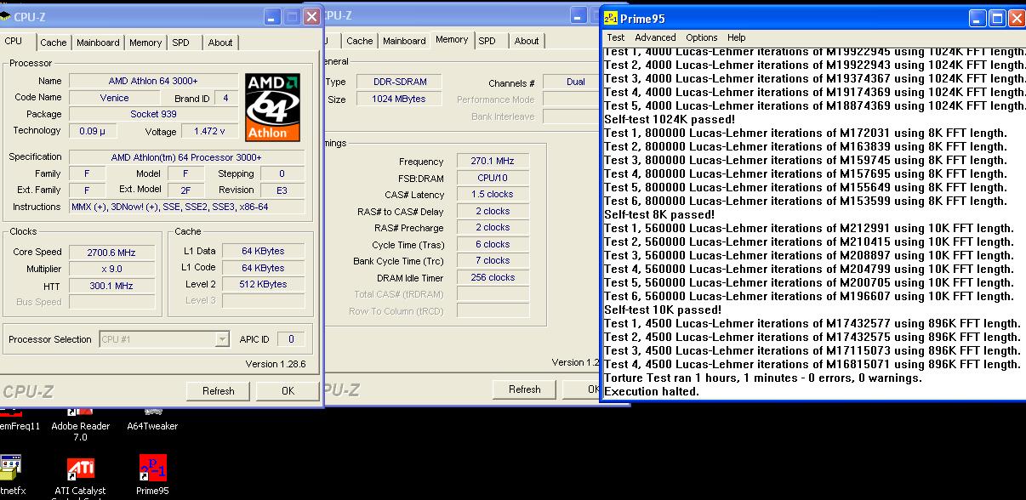Click the Multiplier value x 9.0
Viewport: 1026px width, 500px height.
click(111, 269)
